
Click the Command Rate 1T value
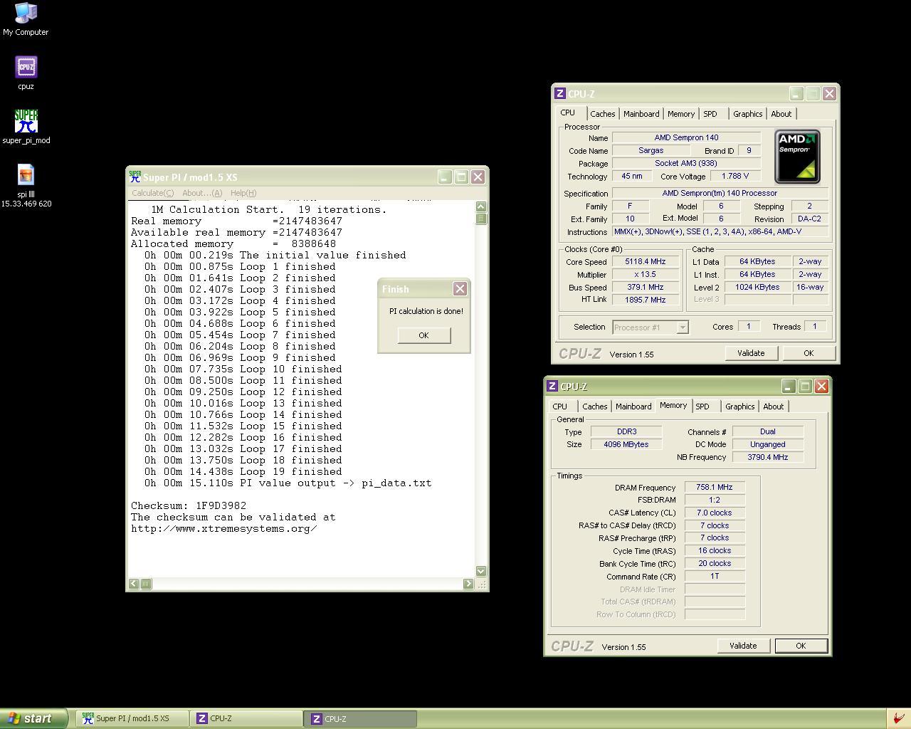click(715, 577)
